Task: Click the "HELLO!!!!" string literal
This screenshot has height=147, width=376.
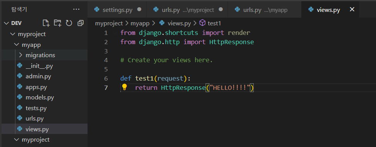Action: [230, 88]
